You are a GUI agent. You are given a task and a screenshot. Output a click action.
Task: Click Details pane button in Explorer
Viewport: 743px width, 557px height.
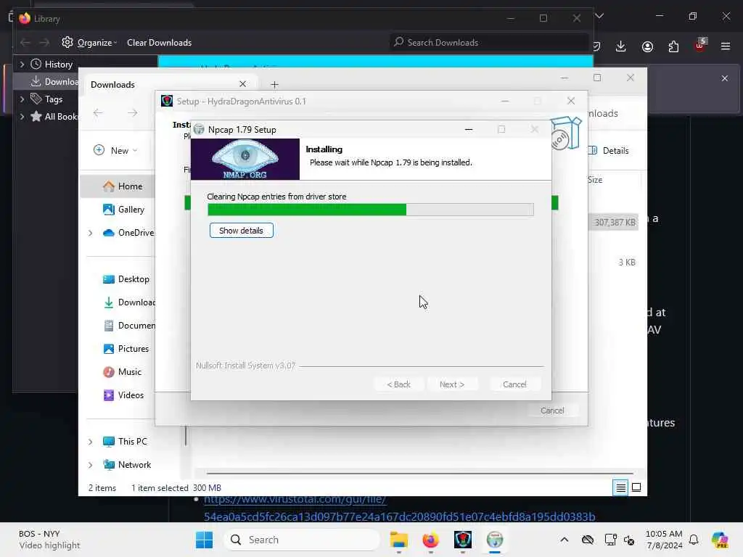pyautogui.click(x=609, y=151)
